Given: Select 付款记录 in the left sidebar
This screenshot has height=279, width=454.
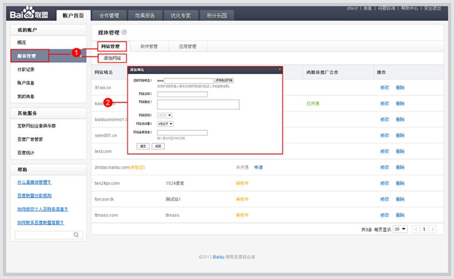Looking at the screenshot, I should pyautogui.click(x=26, y=70).
